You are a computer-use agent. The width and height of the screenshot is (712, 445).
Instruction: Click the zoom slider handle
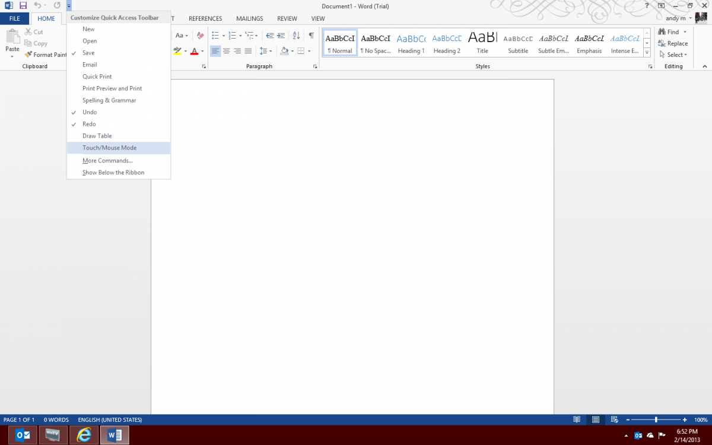656,419
